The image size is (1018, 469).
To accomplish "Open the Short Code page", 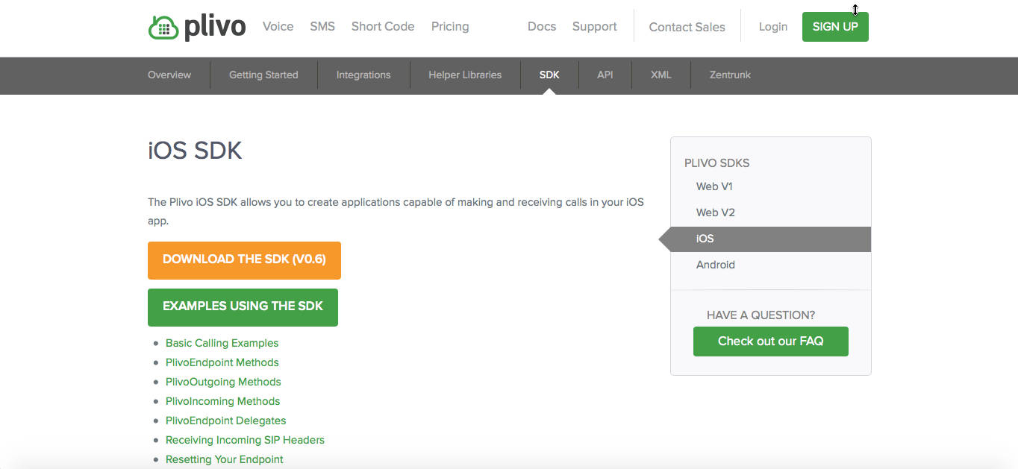I will pos(383,26).
